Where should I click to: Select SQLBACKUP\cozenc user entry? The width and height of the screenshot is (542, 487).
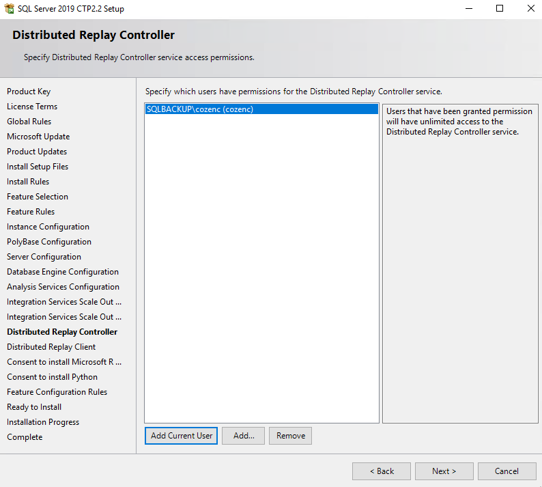coord(261,109)
